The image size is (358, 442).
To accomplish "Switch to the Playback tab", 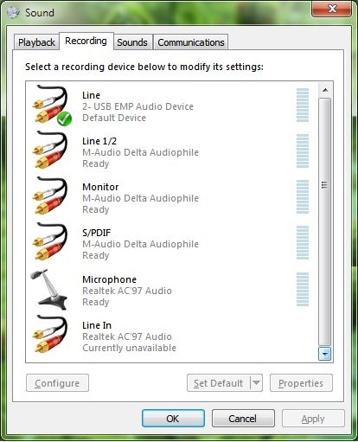I will [36, 42].
